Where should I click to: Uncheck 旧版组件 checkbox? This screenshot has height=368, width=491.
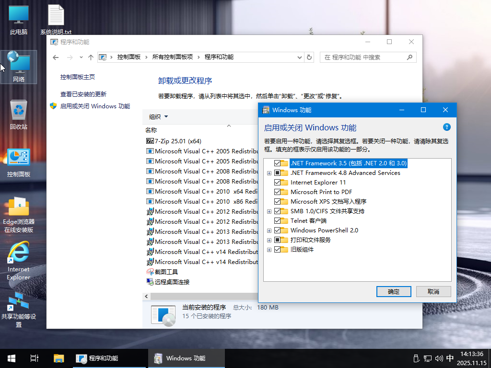click(x=277, y=249)
